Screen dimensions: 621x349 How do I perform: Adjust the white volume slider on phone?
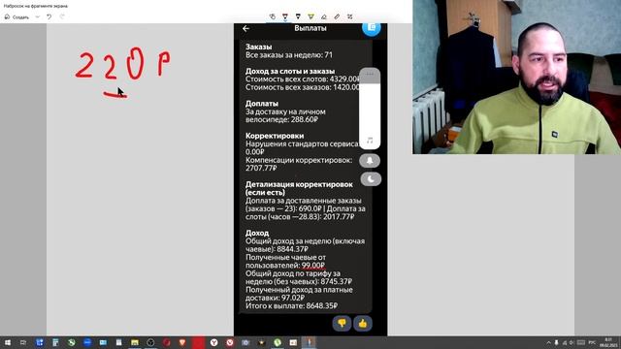pyautogui.click(x=370, y=108)
